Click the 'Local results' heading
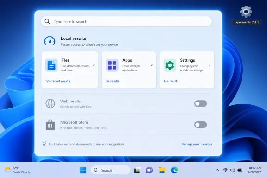The image size is (267, 178). pos(73,38)
